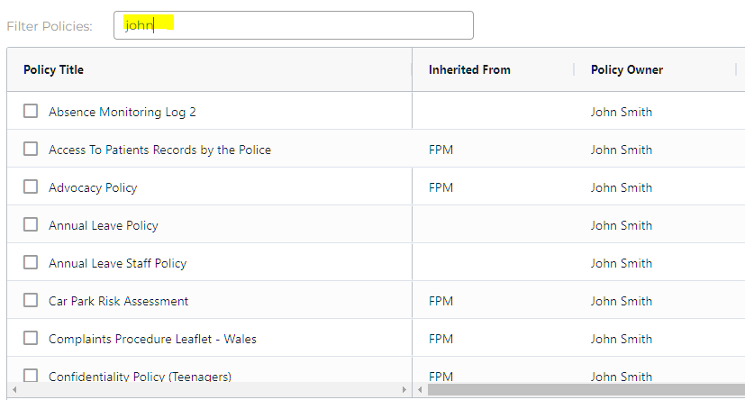The height and width of the screenshot is (400, 745).
Task: Toggle the Confidentiality Policy (Teenagers) checkbox
Action: tap(31, 376)
